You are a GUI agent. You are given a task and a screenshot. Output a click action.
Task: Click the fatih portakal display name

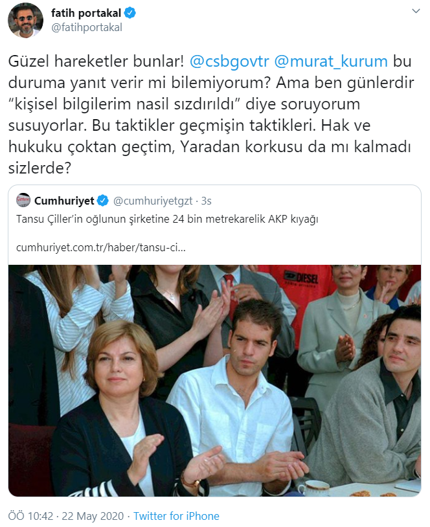pyautogui.click(x=86, y=13)
